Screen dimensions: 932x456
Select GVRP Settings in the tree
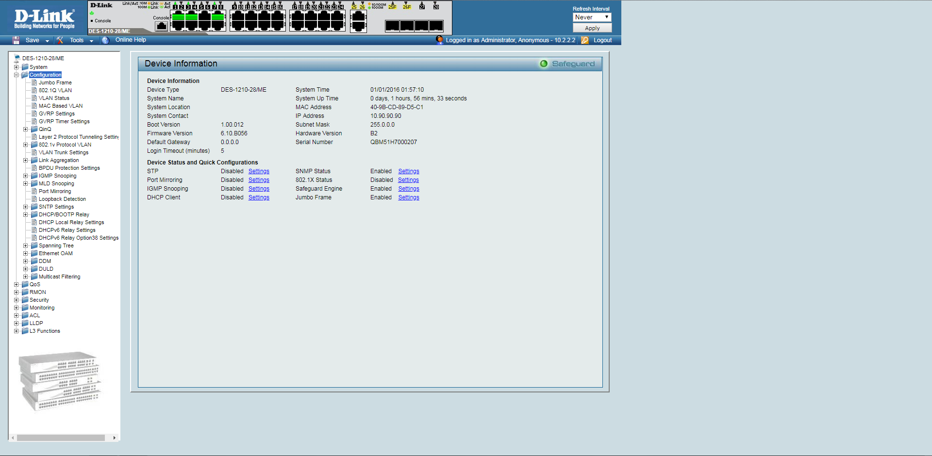(x=57, y=114)
